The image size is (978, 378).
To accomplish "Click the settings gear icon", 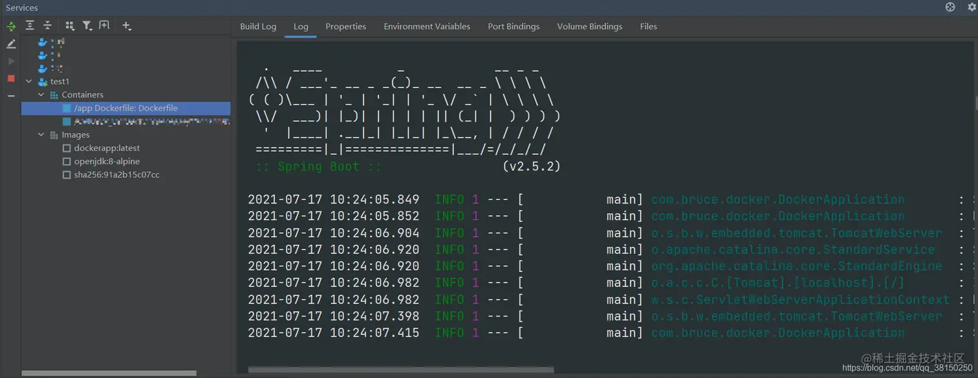I will click(972, 7).
